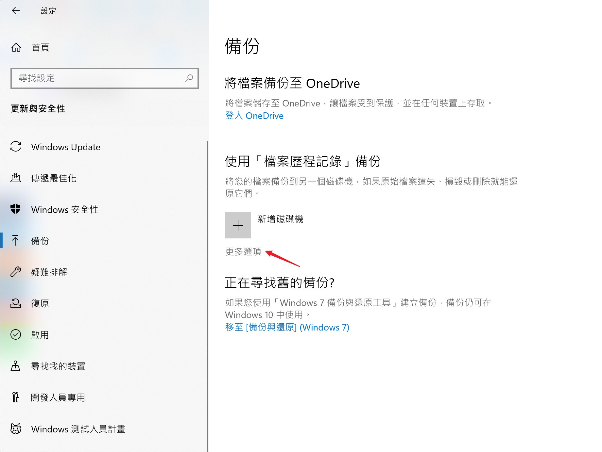Focus the 尋找設定 search field
This screenshot has width=602, height=452.
pyautogui.click(x=98, y=78)
